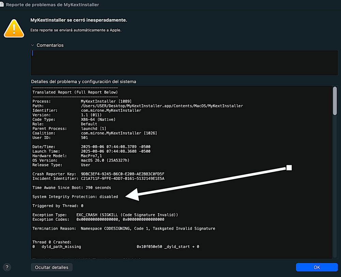Viewport: 341px width, 277px height.
Task: Click the Comentarios label
Action: tap(50, 45)
